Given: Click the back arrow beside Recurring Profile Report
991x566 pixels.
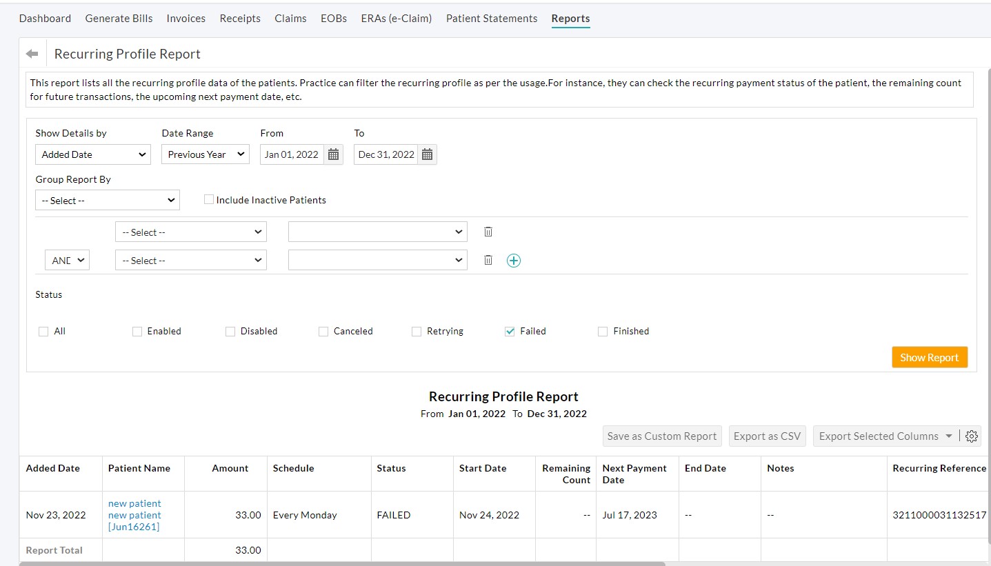Looking at the screenshot, I should [31, 53].
